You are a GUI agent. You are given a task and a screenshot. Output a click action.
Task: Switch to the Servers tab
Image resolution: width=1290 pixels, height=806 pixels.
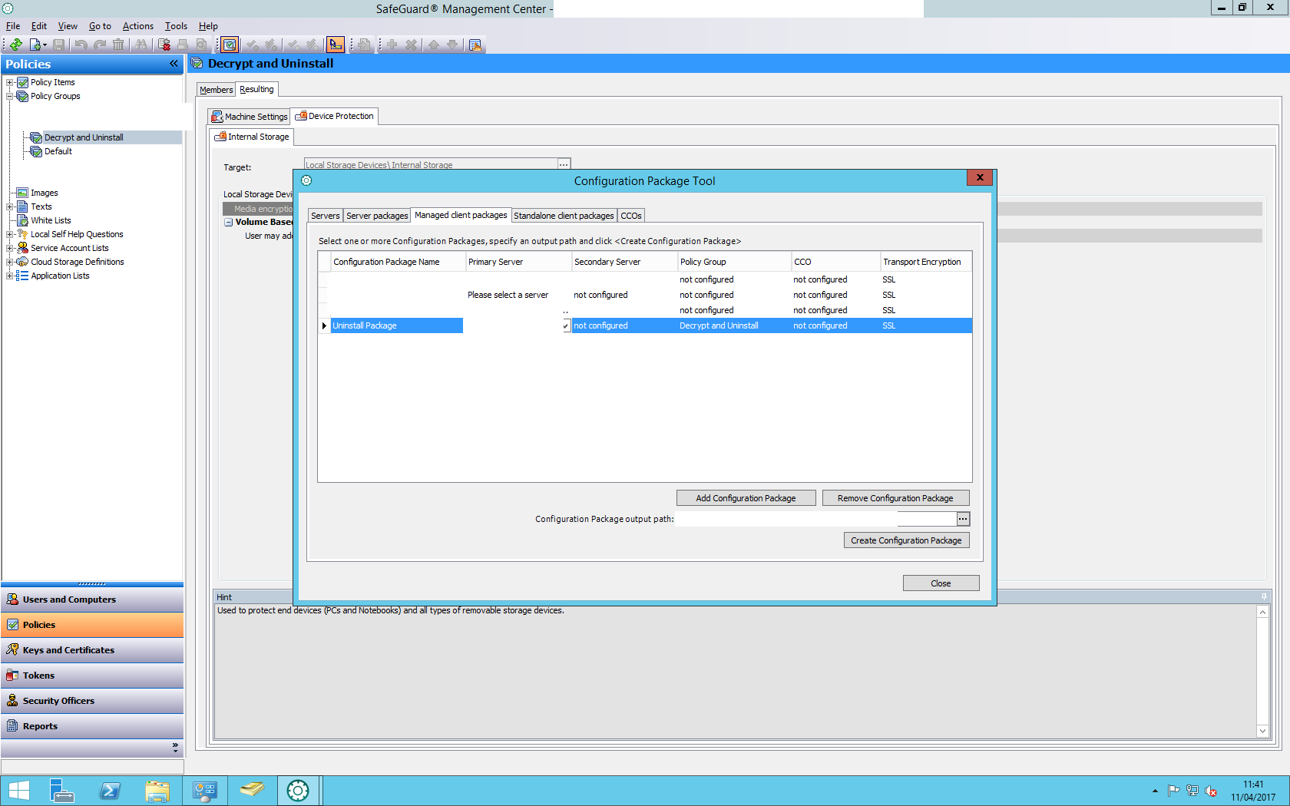tap(326, 216)
